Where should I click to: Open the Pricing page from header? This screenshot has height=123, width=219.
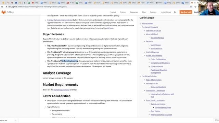123,12
